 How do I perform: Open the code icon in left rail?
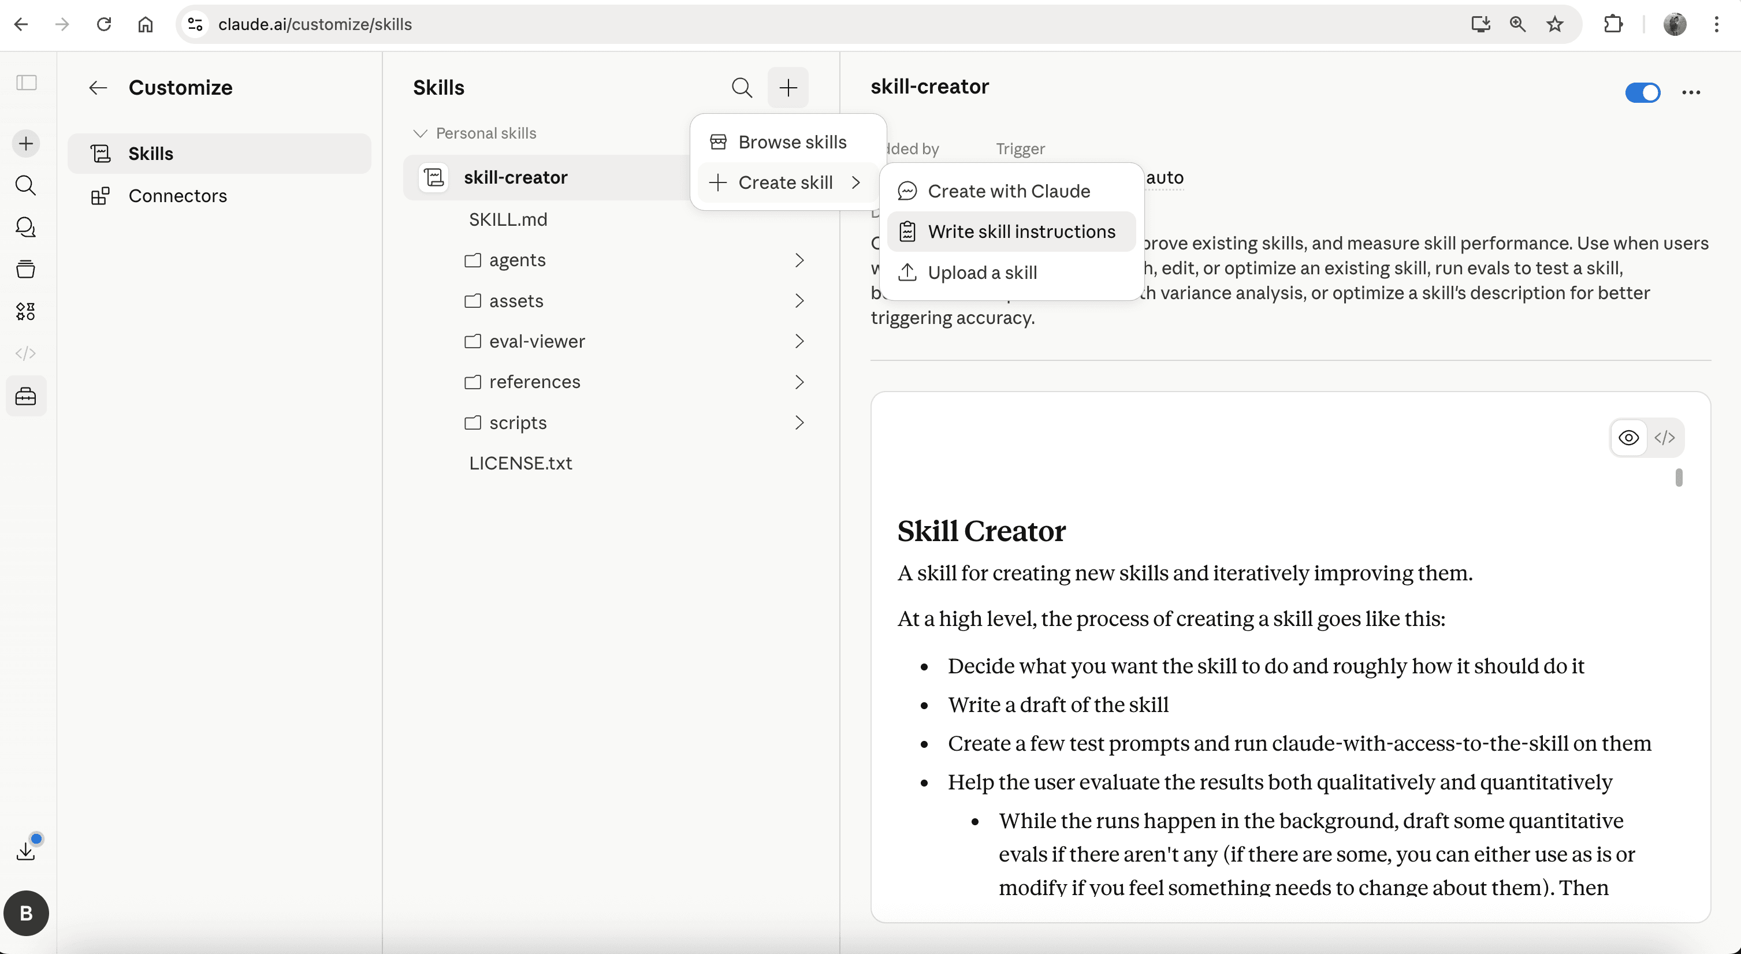pyautogui.click(x=25, y=353)
